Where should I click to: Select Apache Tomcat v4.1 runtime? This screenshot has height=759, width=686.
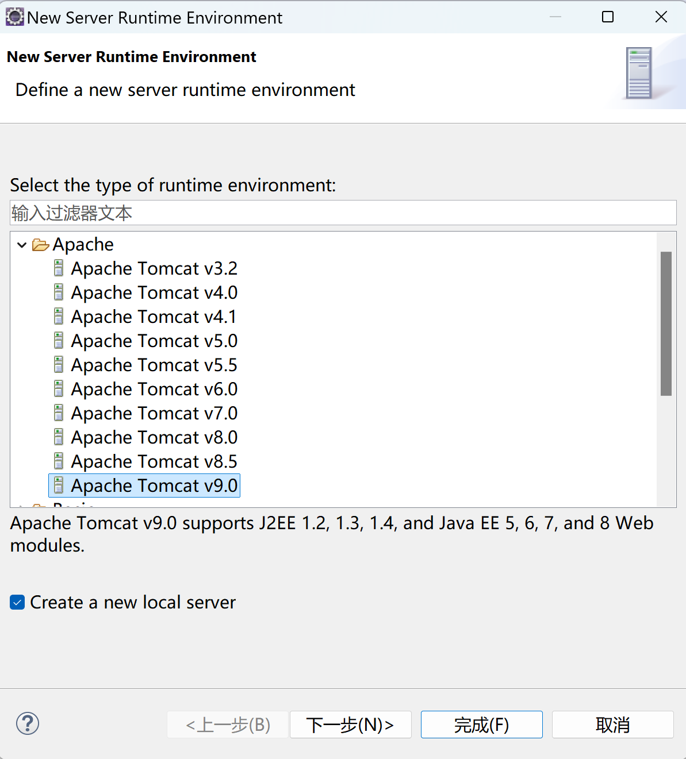[154, 317]
